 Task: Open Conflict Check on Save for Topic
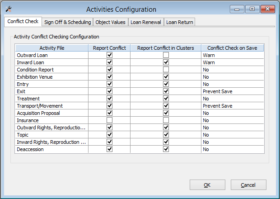tap(233, 135)
